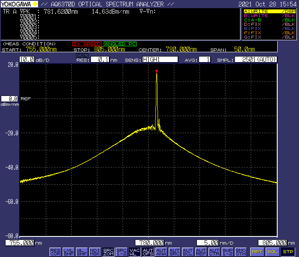The height and width of the screenshot is (257, 299).
Task: Select trace D:FIX /BLK
Action: (x=270, y=24)
